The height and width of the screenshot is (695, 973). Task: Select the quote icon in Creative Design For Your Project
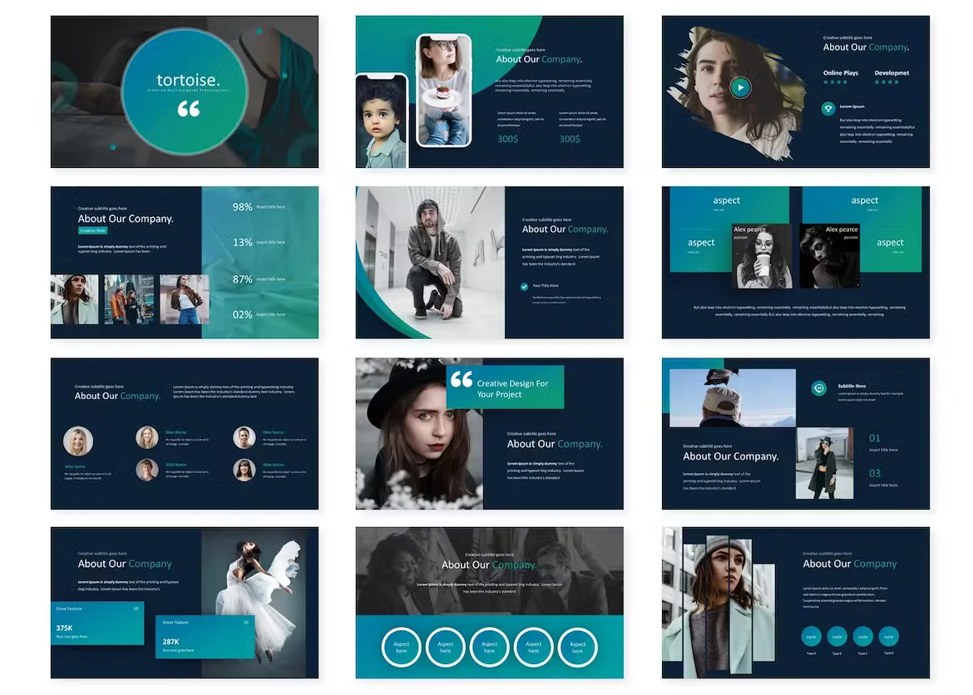point(463,381)
